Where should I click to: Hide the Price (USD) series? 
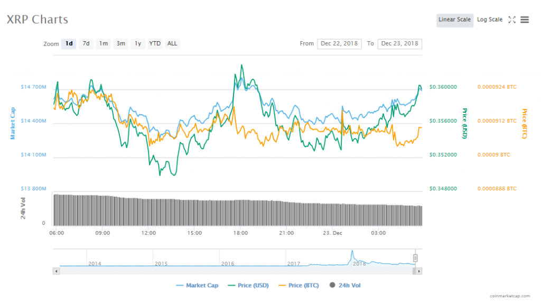pos(248,286)
